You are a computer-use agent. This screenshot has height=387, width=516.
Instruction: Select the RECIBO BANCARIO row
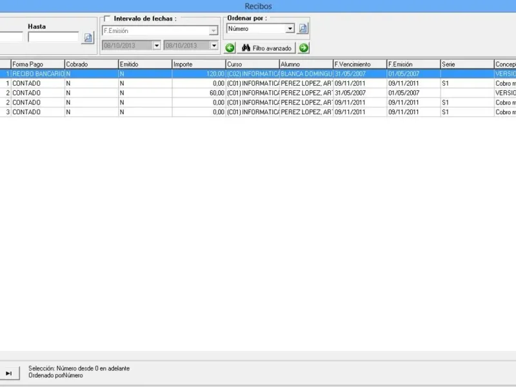[258, 74]
